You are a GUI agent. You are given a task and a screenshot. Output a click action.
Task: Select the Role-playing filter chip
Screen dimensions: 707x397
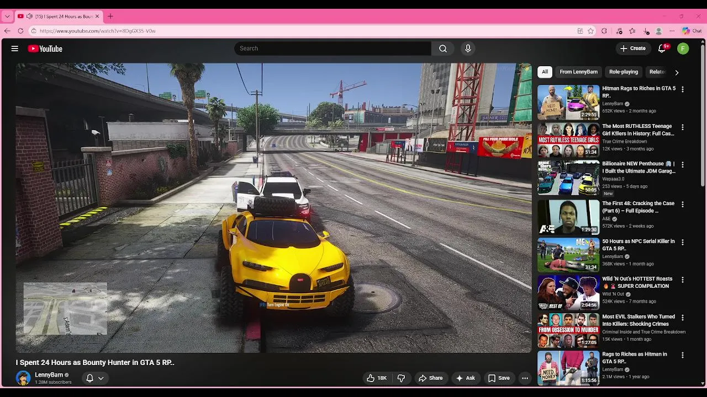click(624, 72)
